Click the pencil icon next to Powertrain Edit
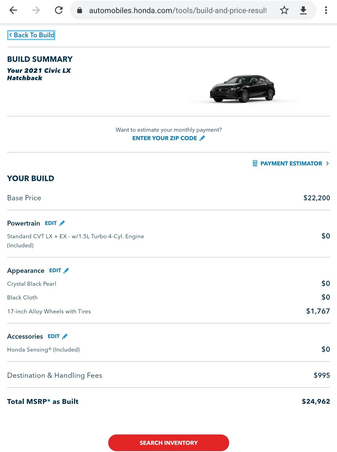The width and height of the screenshot is (337, 452). pyautogui.click(x=62, y=223)
